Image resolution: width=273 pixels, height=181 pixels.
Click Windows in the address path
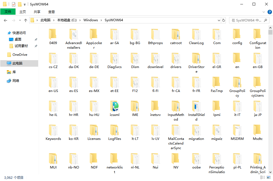point(91,20)
